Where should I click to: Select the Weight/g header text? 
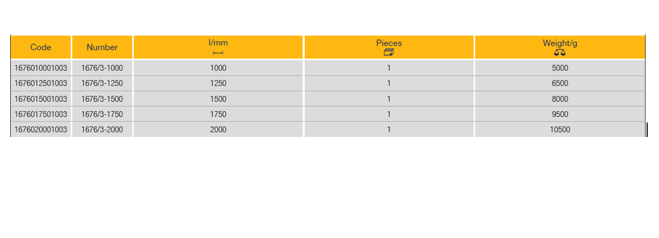[x=559, y=43]
